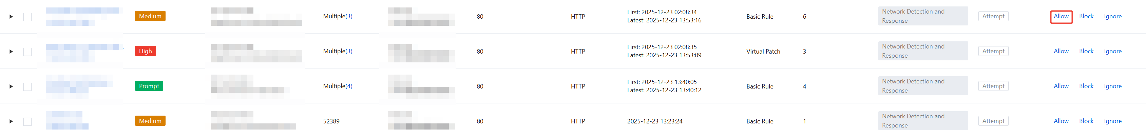Open the Multiple(4) source port link
The height and width of the screenshot is (138, 1146).
click(349, 86)
